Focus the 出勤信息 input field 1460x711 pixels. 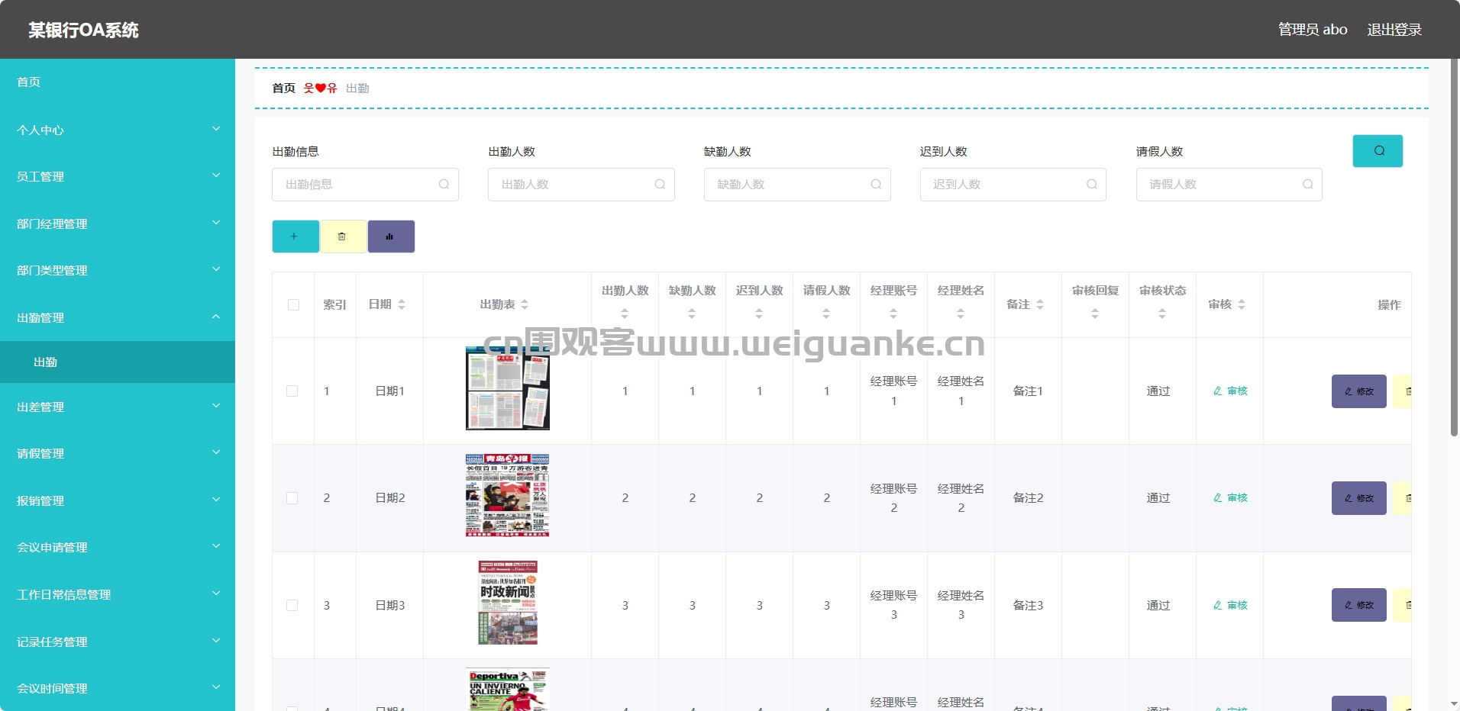click(x=365, y=185)
